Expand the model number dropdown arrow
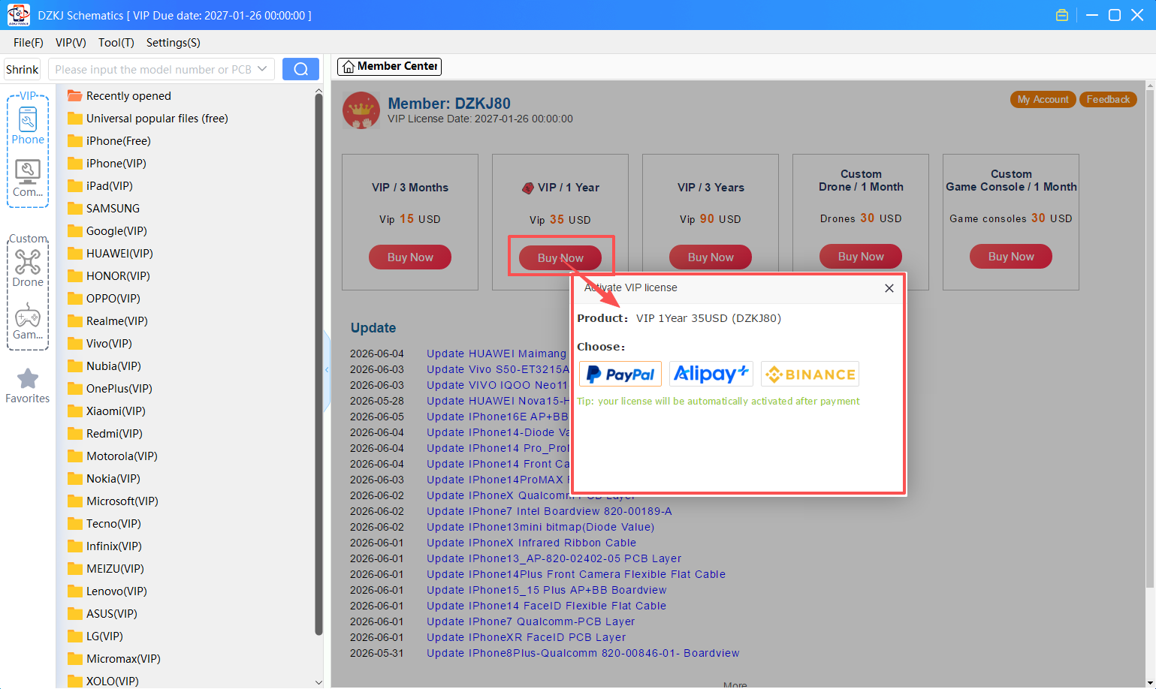Viewport: 1156px width, 689px height. (x=262, y=69)
